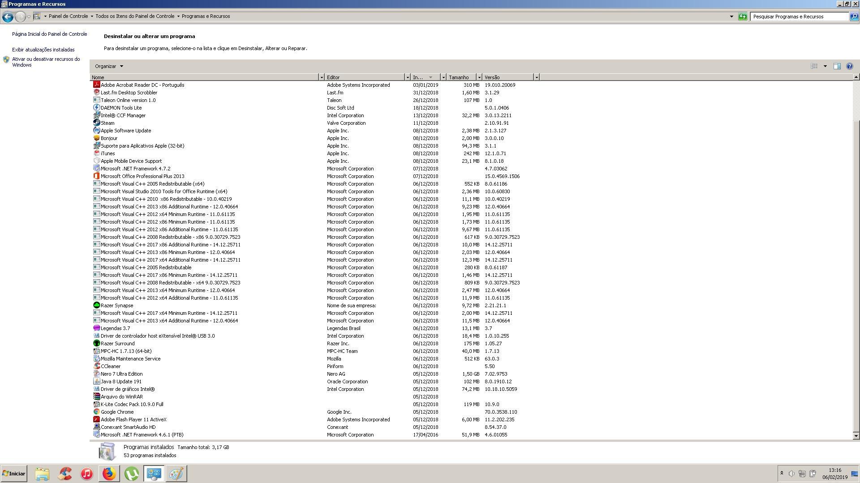Open uTorrent from the taskbar
Viewport: 860px width, 483px height.
click(x=131, y=474)
